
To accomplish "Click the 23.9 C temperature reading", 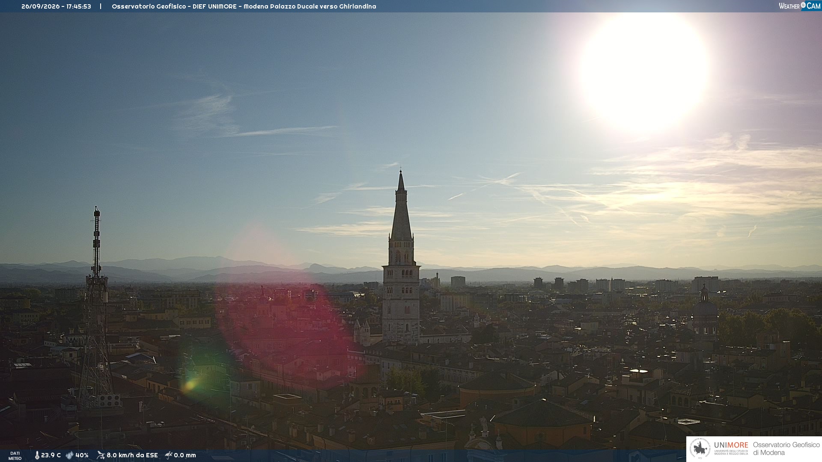I will click(x=51, y=455).
